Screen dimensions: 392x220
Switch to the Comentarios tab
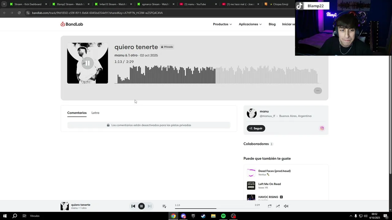pyautogui.click(x=77, y=113)
